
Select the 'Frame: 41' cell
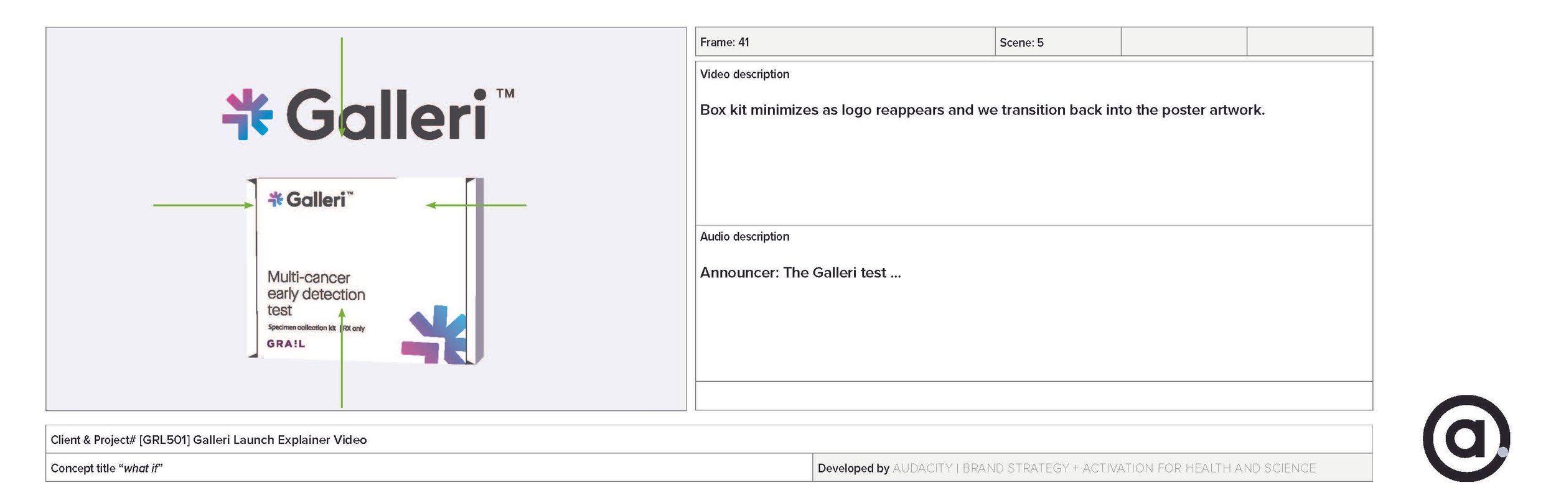(x=845, y=42)
